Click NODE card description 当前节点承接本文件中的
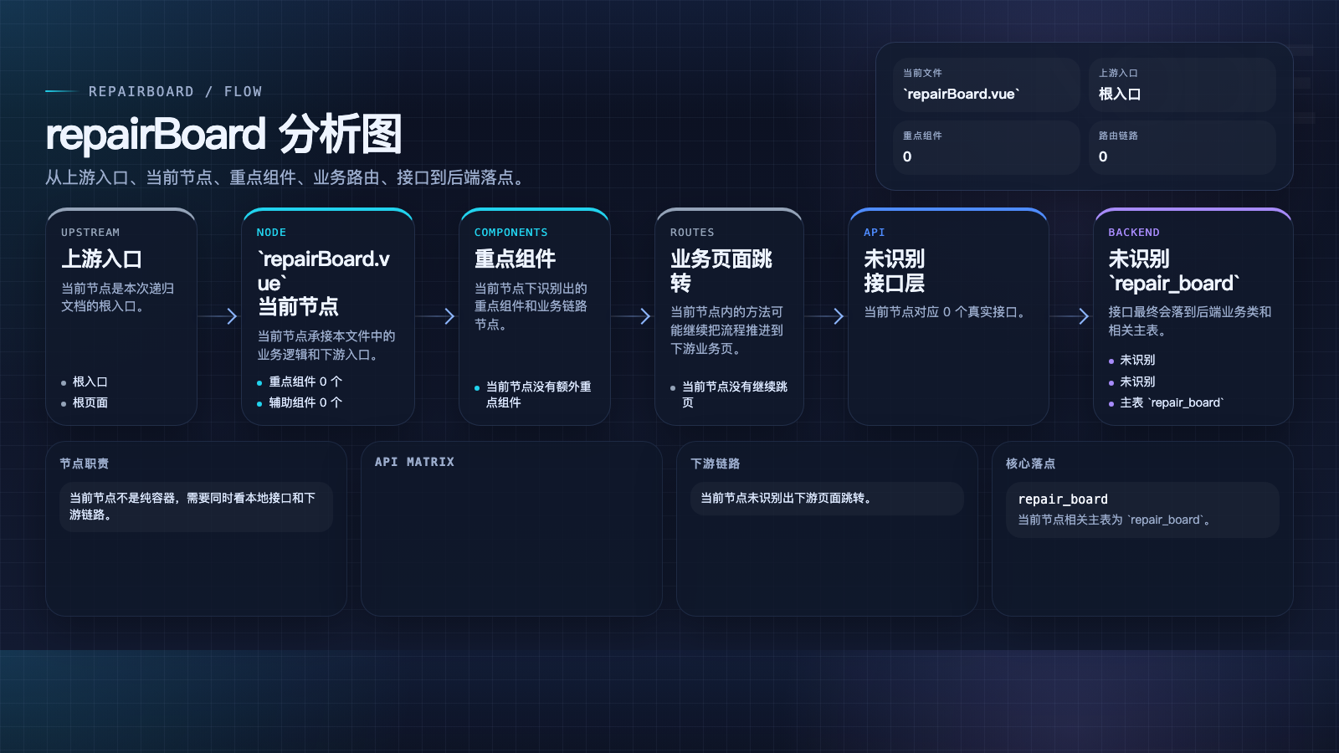 [326, 346]
